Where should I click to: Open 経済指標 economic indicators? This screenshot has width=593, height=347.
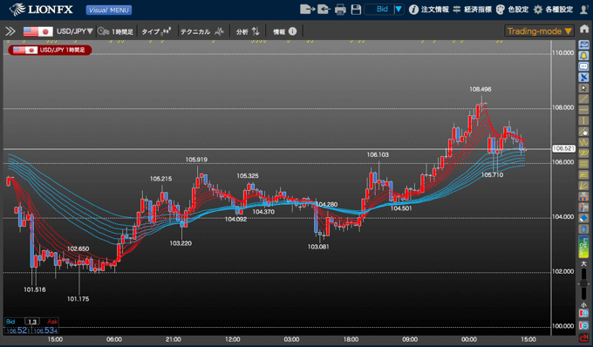(472, 10)
